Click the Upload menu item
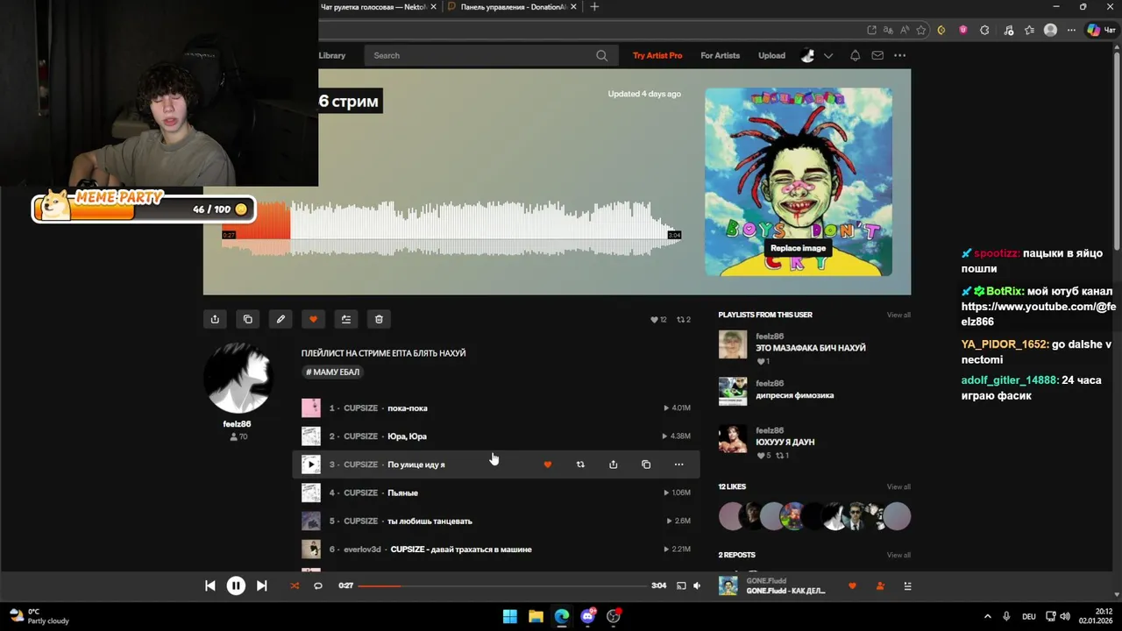Image resolution: width=1122 pixels, height=631 pixels. tap(771, 55)
